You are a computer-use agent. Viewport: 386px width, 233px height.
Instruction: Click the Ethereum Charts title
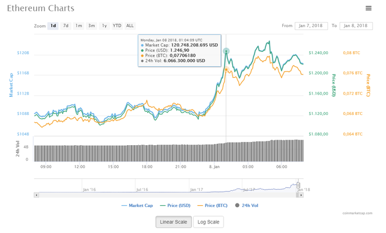(40, 8)
